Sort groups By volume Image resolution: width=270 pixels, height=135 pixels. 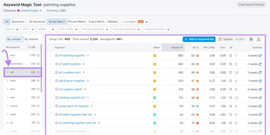point(31,39)
